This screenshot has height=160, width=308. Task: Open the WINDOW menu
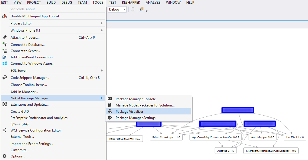[173, 3]
